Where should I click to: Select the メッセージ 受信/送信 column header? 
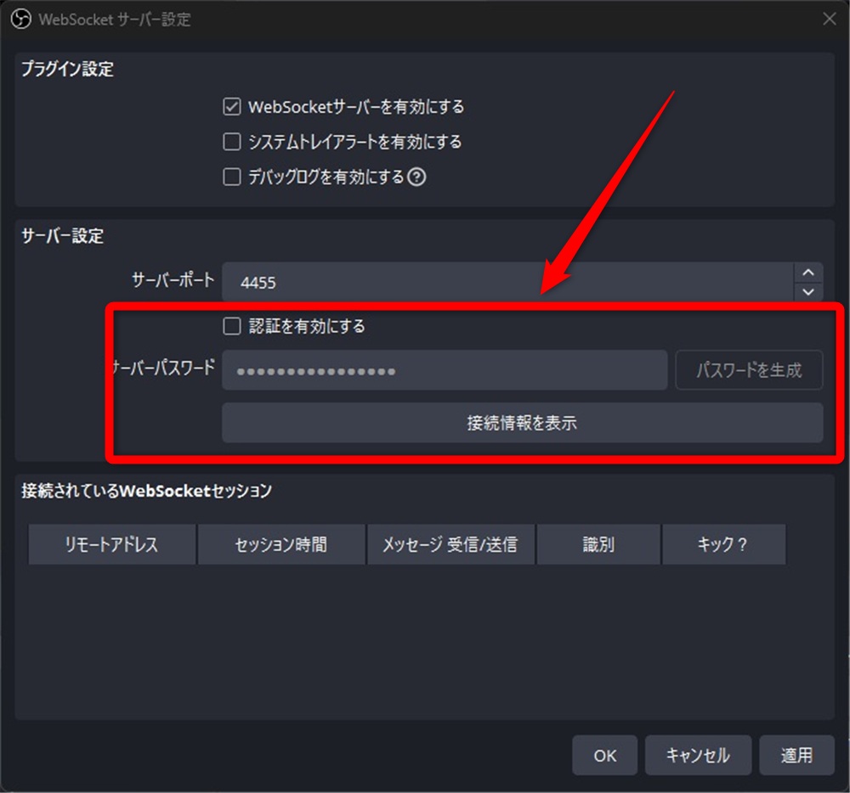[x=450, y=544]
